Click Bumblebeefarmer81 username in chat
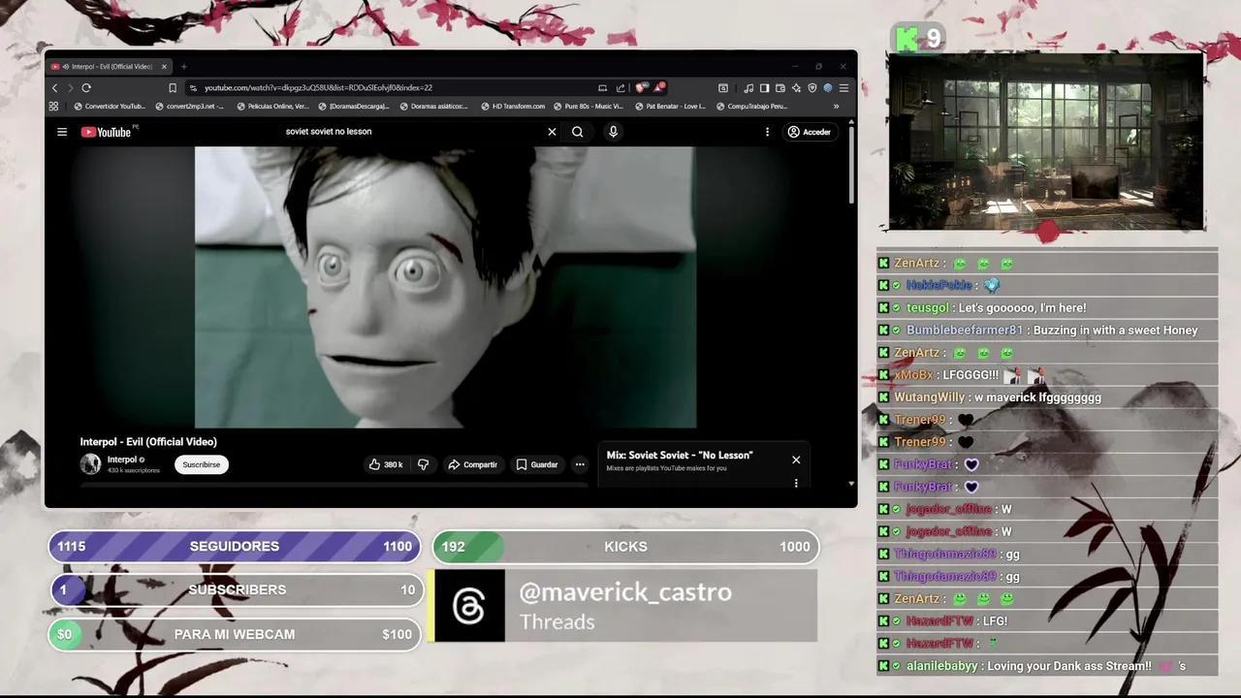 [x=965, y=331]
